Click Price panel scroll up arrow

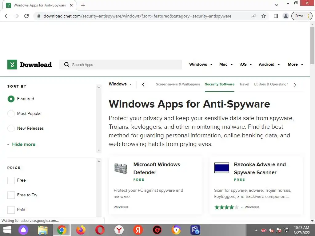tap(99, 161)
